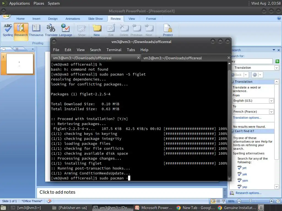
Task: Start searching with the green arrow button
Action: 277,61
